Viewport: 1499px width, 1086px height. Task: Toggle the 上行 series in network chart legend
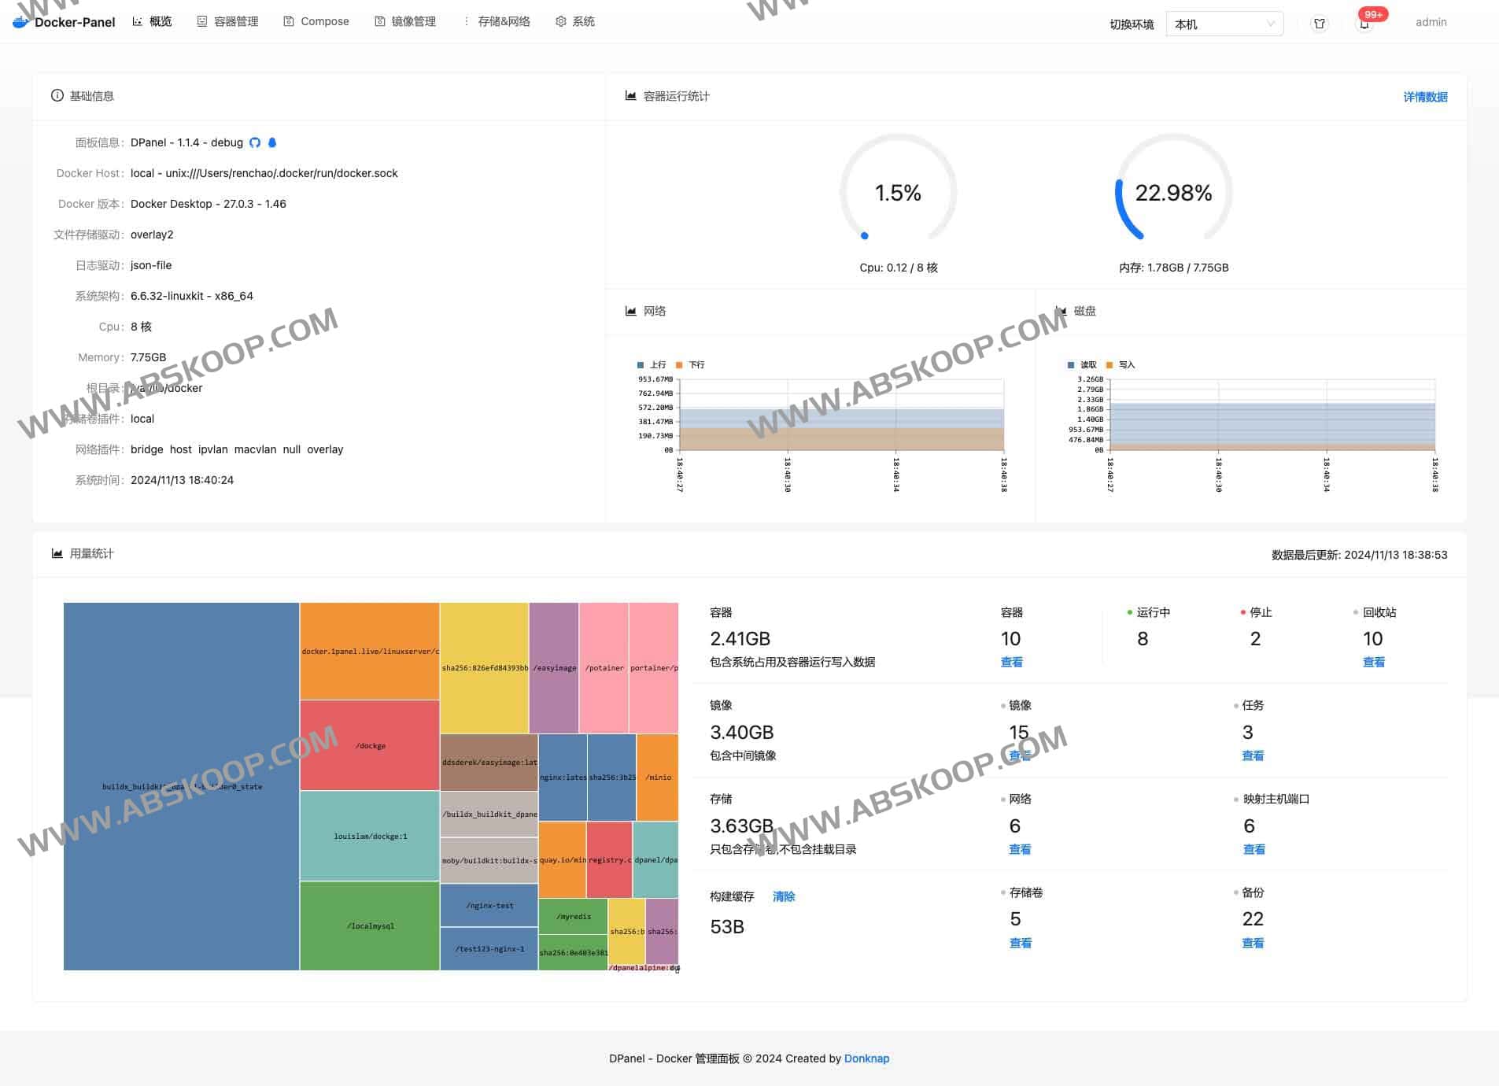(x=652, y=365)
